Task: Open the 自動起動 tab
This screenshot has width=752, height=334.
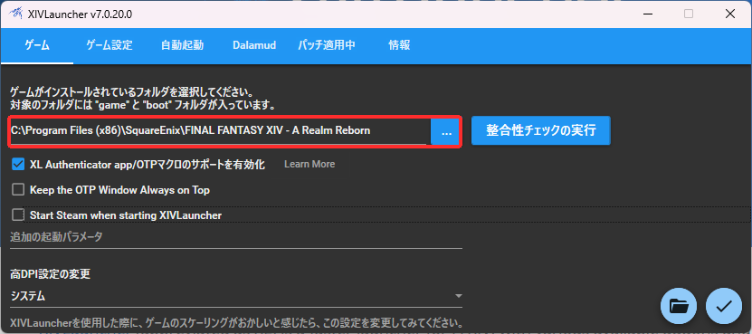Action: (x=182, y=45)
